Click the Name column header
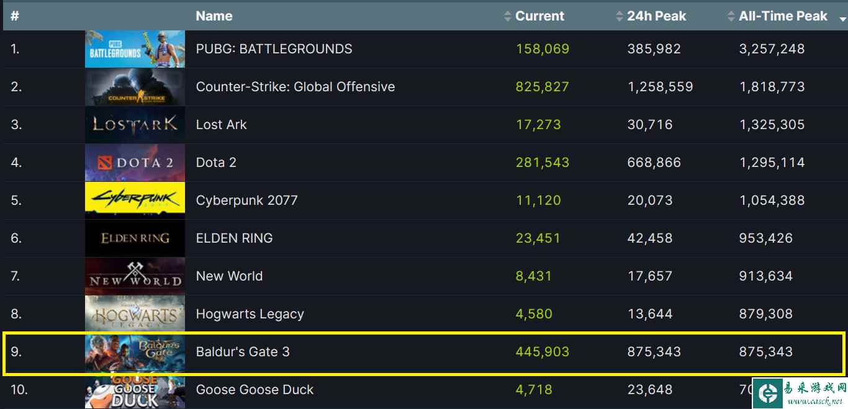848x409 pixels. point(214,16)
